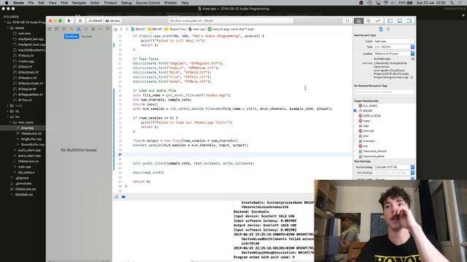This screenshot has width=467, height=262.
Task: Select the Runtime issues tab
Action: coord(87,36)
